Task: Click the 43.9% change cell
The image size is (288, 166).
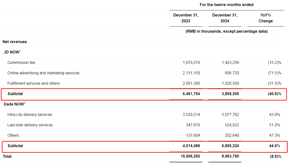Action: pyautogui.click(x=275, y=114)
